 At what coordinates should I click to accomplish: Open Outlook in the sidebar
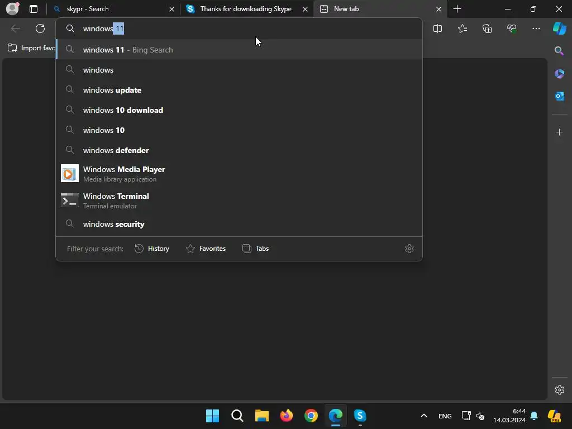tap(559, 96)
